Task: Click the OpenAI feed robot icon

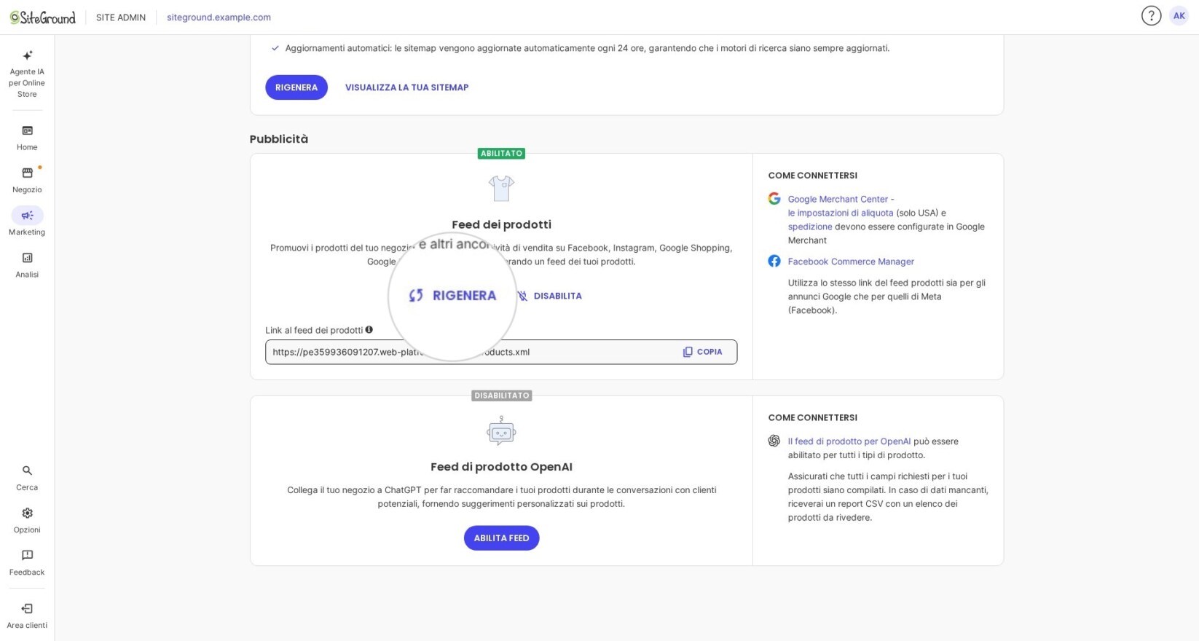Action: point(501,431)
